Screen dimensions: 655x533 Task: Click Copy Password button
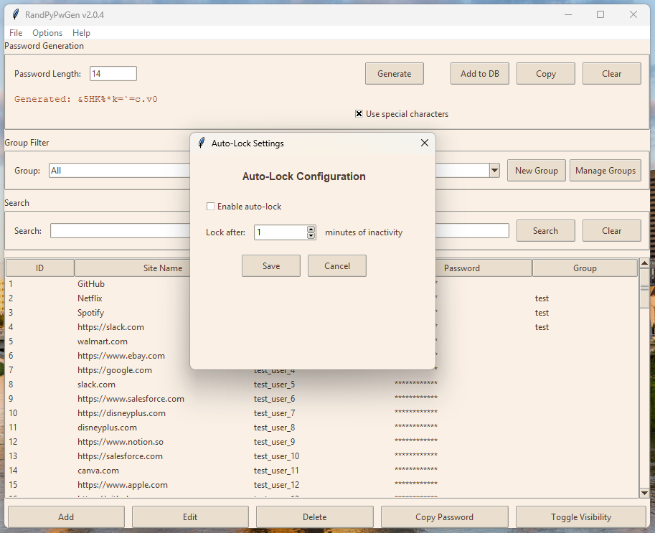pyautogui.click(x=445, y=517)
